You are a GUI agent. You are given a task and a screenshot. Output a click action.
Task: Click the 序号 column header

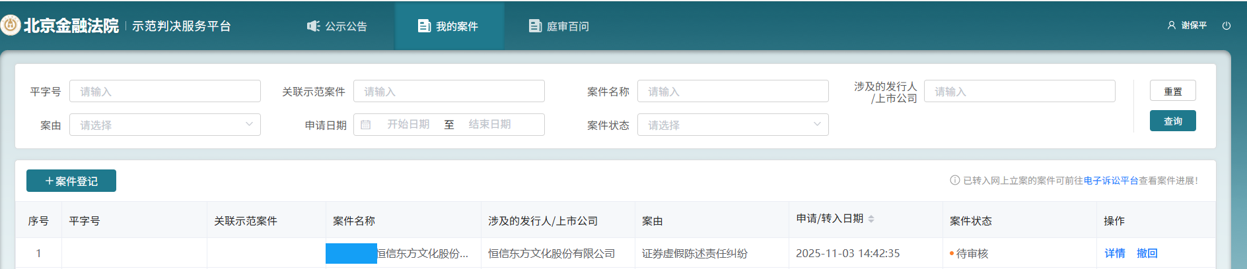[38, 221]
